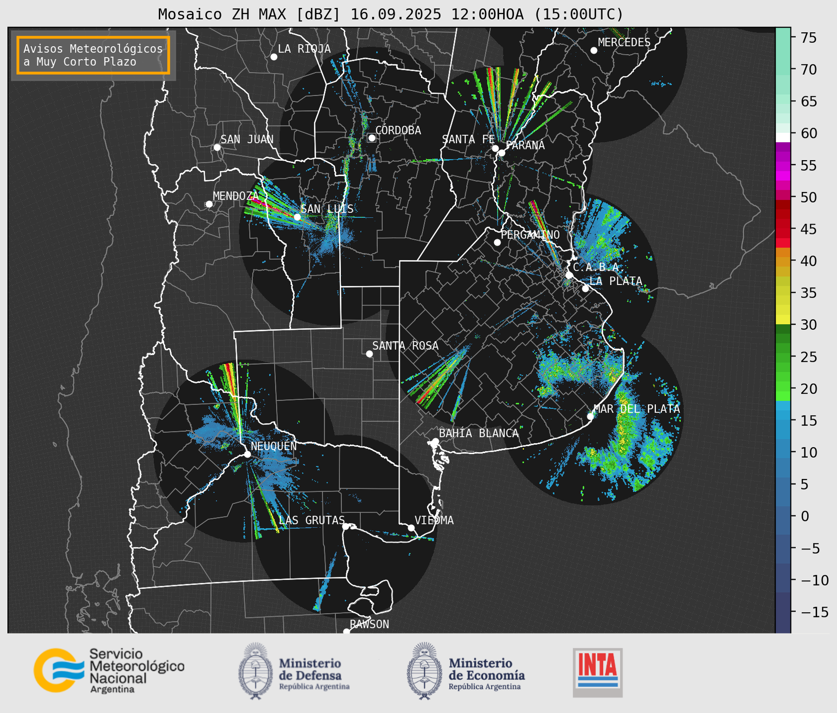Click the Ministerio de Economía emblem
The width and height of the screenshot is (837, 713).
click(424, 671)
